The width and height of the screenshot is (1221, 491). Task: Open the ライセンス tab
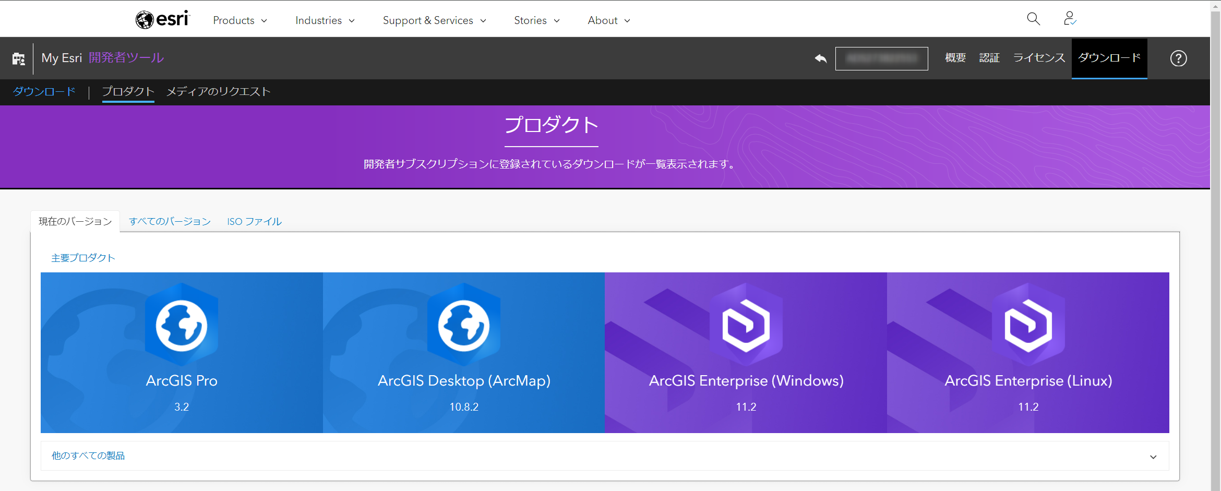pyautogui.click(x=1039, y=58)
